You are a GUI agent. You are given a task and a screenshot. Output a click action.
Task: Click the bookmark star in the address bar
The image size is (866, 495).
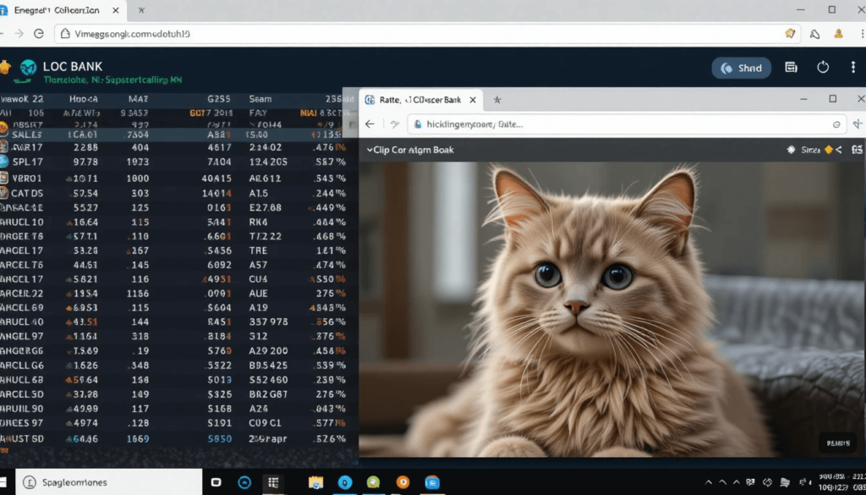click(790, 34)
